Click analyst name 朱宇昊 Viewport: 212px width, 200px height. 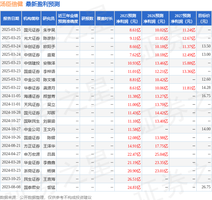pos(49,30)
